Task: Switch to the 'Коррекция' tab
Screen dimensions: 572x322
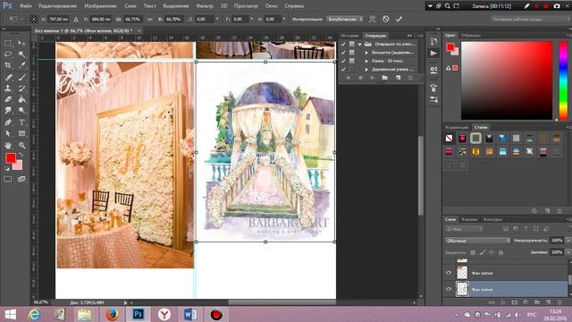Action: tap(457, 127)
